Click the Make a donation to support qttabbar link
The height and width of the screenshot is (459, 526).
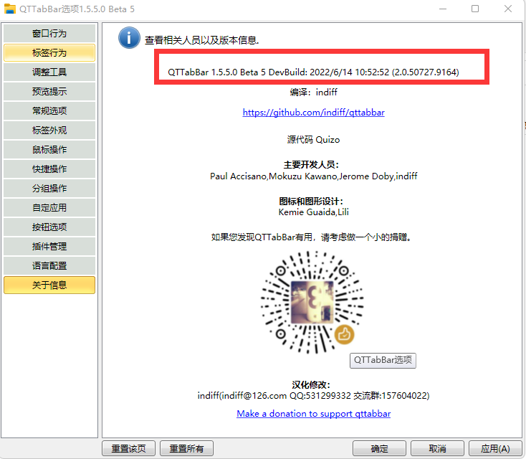pos(313,413)
